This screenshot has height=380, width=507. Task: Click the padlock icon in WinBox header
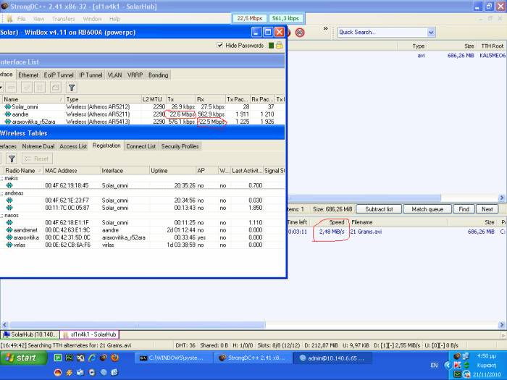(x=279, y=46)
